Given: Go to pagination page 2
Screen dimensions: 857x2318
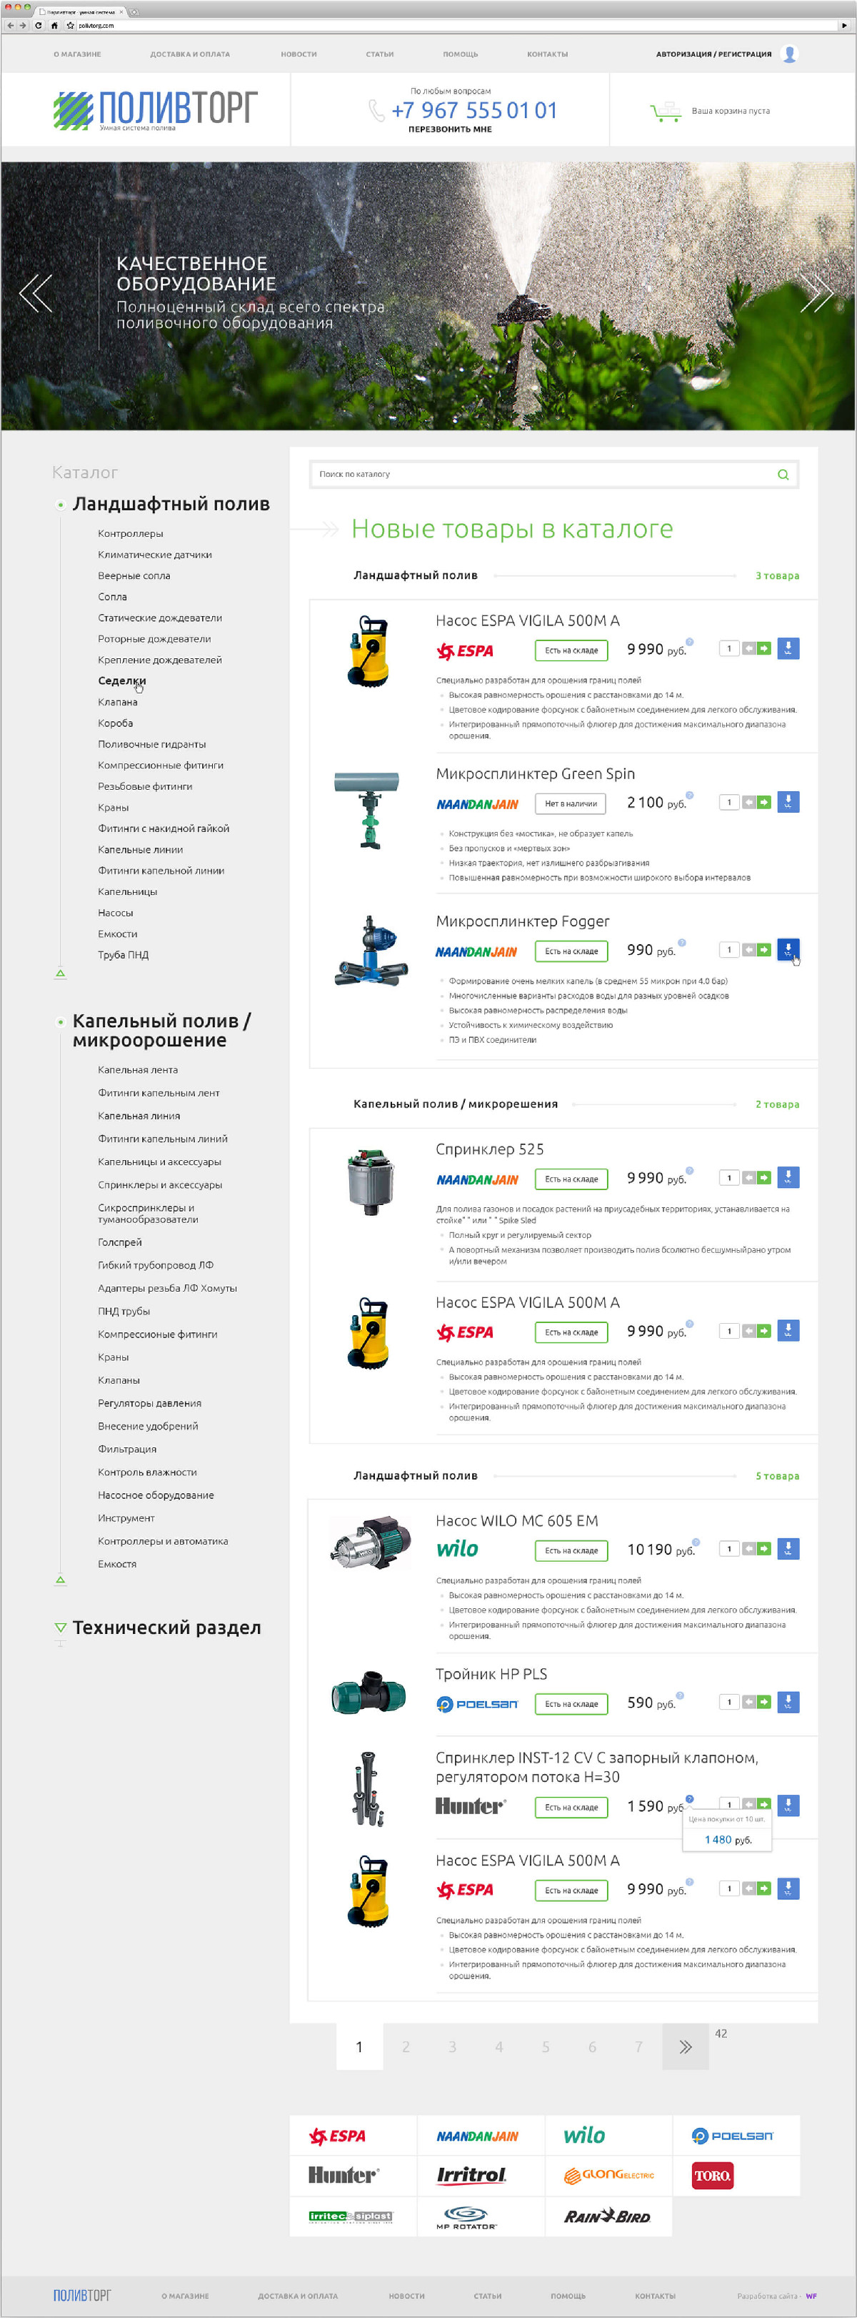Looking at the screenshot, I should click(406, 2046).
